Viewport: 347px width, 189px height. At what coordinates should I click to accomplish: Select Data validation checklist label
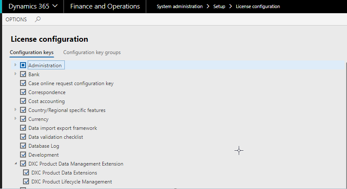[x=55, y=137]
